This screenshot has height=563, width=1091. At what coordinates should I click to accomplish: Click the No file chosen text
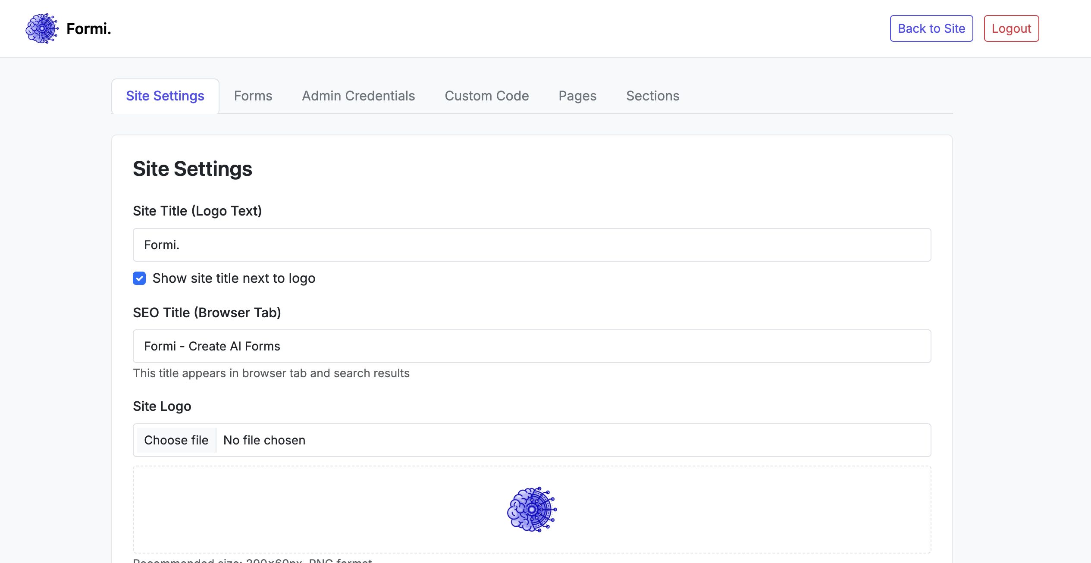264,440
